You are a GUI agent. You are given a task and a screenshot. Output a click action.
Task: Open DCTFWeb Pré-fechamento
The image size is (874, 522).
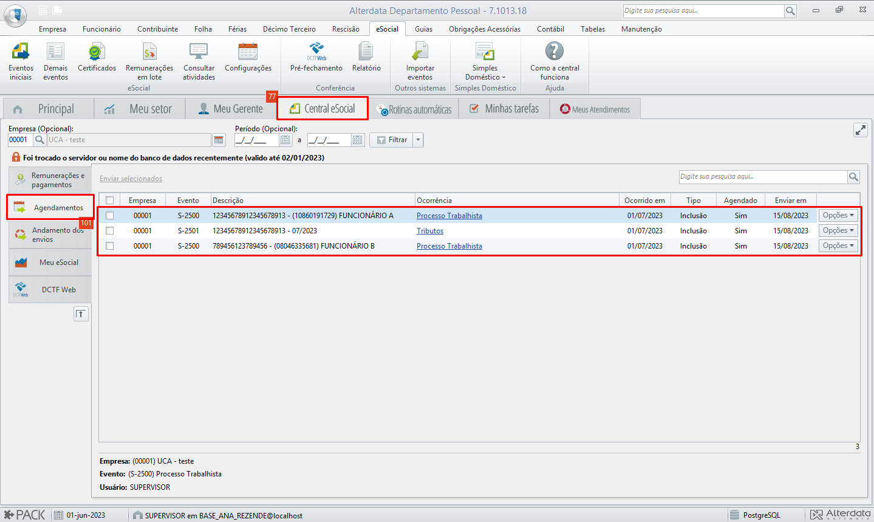[x=316, y=57]
